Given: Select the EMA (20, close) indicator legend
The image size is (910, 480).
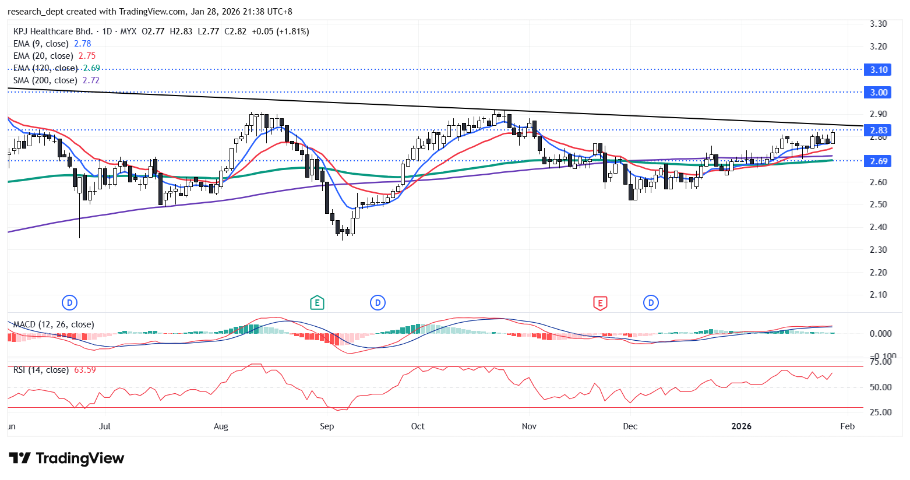Looking at the screenshot, I should click(43, 56).
